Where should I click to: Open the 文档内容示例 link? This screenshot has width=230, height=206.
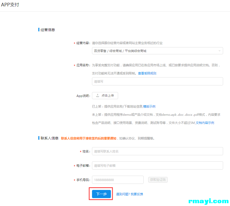point(205,123)
